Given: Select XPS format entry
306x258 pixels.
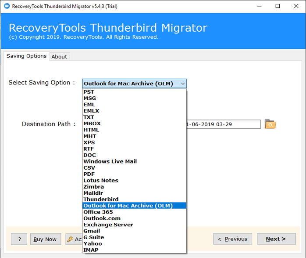Looking at the screenshot, I should point(134,142).
